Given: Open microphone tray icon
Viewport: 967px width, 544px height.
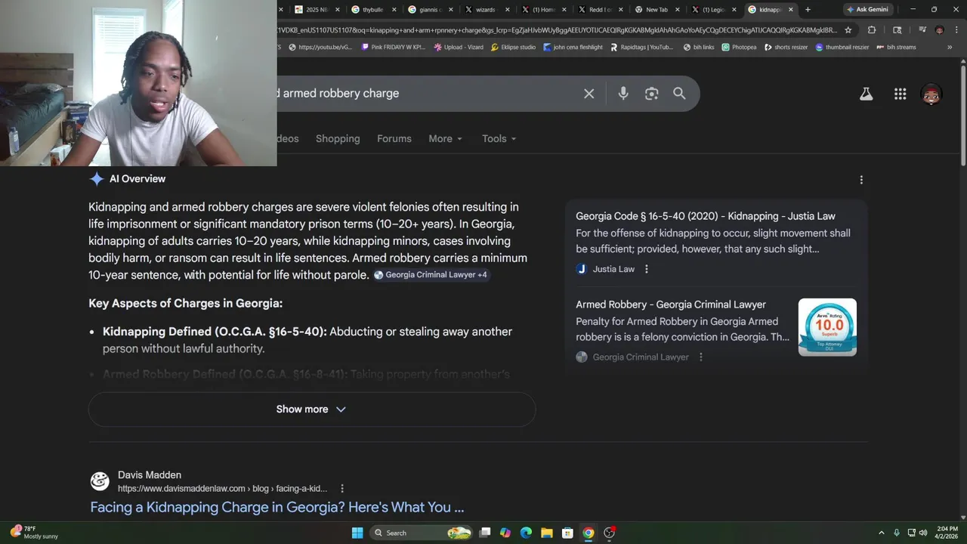Looking at the screenshot, I should [x=897, y=533].
